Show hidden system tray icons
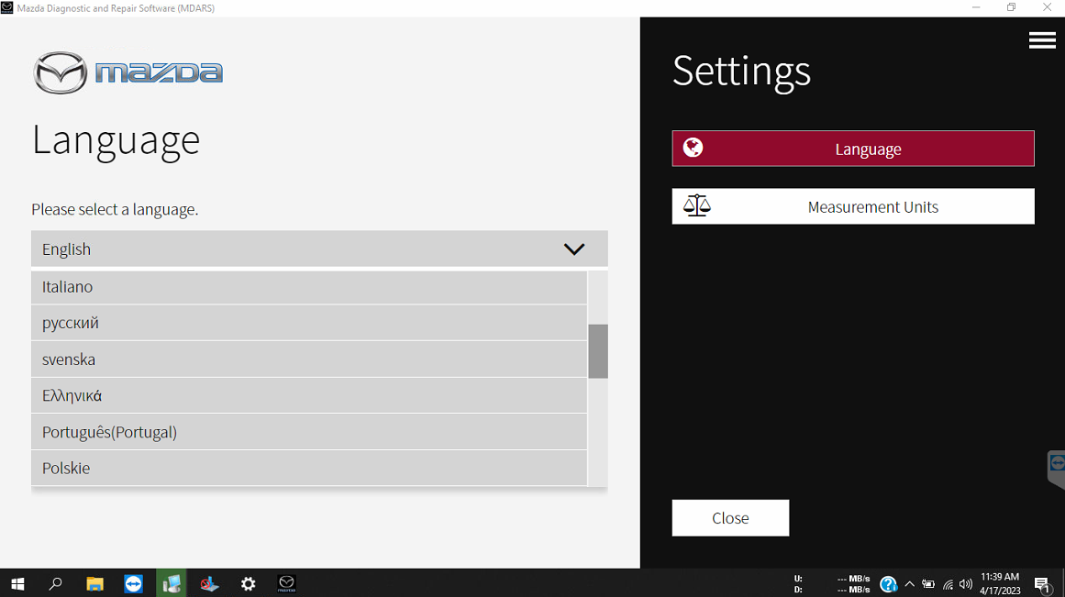Viewport: 1065px width, 597px height. pos(909,584)
